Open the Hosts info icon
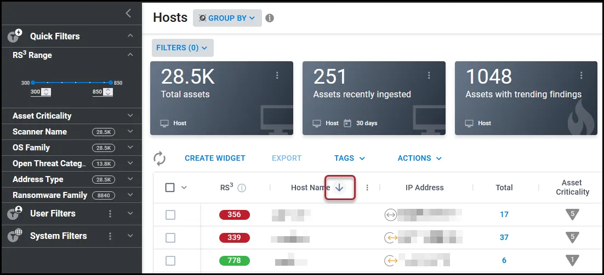604x275 pixels. pyautogui.click(x=270, y=18)
